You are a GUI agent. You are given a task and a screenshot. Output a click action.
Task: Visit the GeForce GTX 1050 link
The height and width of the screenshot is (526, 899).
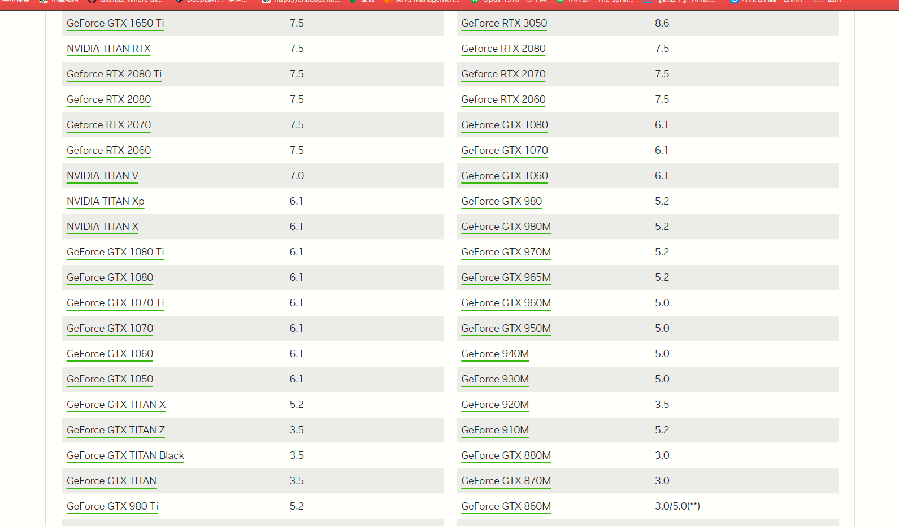[x=110, y=379]
